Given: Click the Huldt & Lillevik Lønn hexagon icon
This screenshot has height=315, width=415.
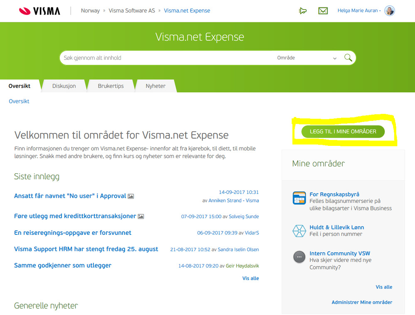Looking at the screenshot, I should tap(300, 231).
